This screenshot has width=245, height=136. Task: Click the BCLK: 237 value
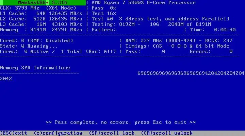coord(218,40)
